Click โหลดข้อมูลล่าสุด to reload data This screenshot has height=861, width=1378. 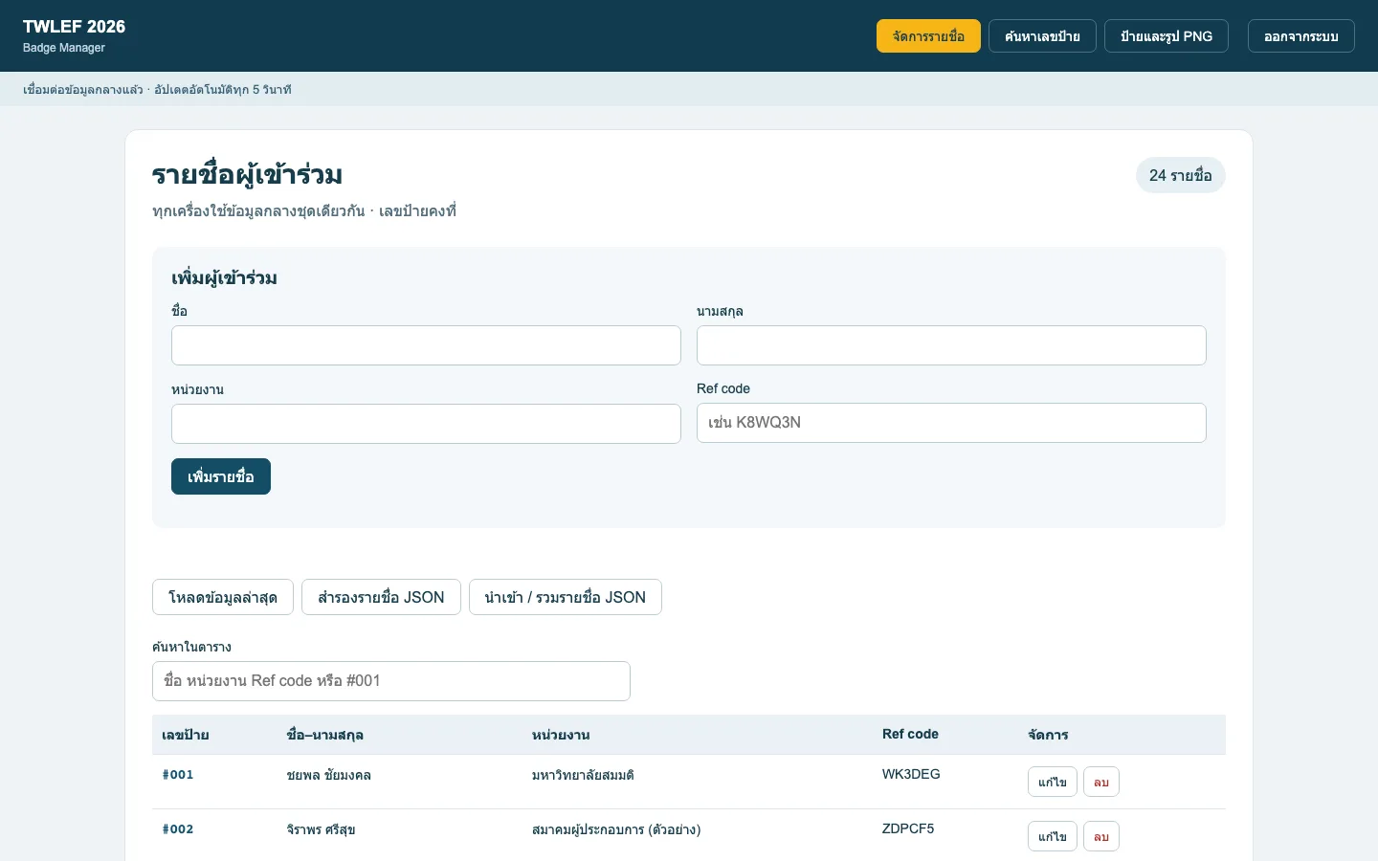(x=223, y=597)
